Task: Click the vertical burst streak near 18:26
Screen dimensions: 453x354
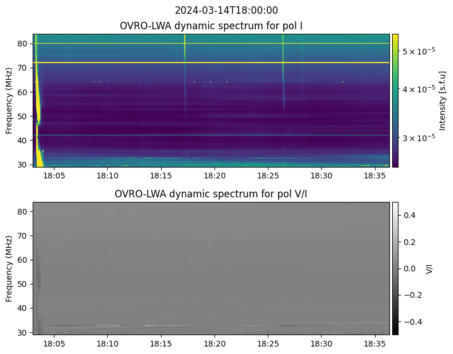Action: (283, 69)
